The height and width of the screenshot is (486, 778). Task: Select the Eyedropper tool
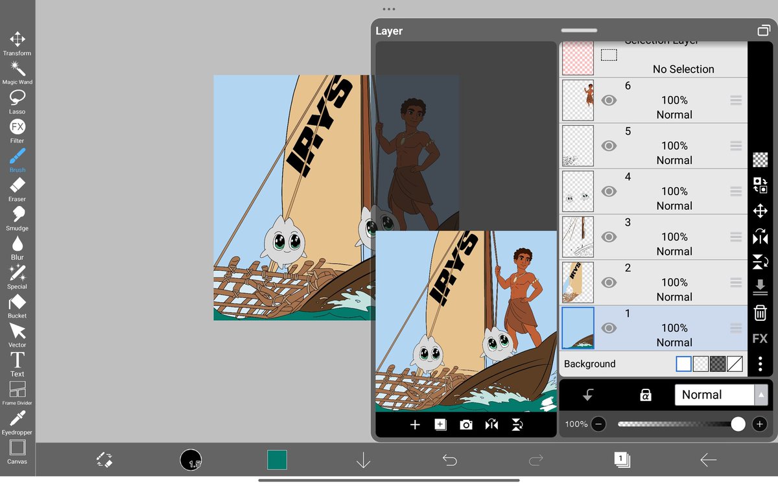click(x=18, y=422)
